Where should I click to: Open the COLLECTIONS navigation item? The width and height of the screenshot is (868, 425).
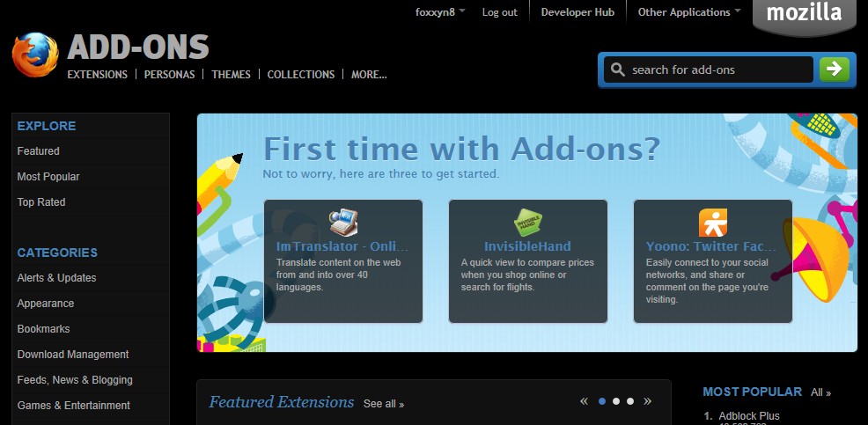(x=300, y=74)
